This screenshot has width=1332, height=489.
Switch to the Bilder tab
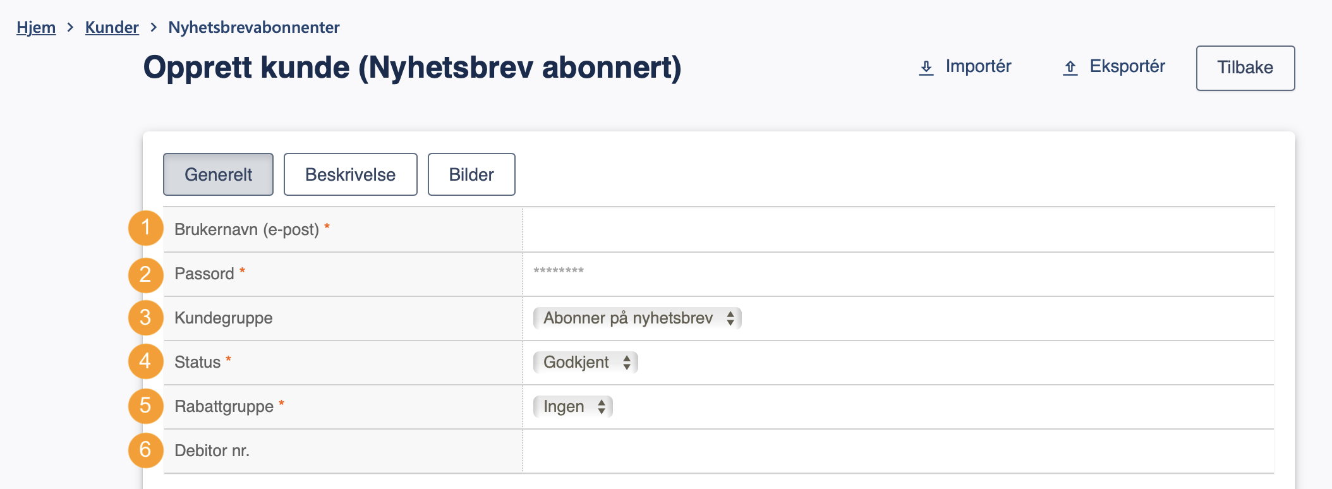tap(471, 174)
